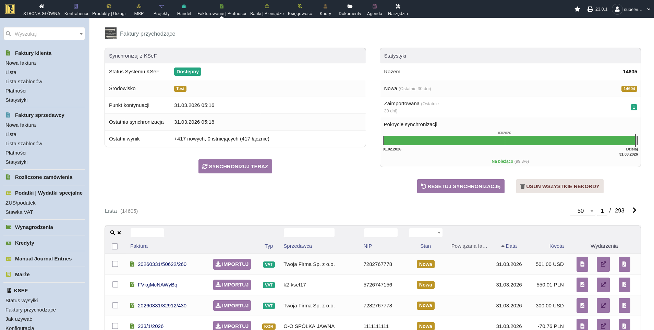Click the bookmark star icon in the top bar
The image size is (654, 330).
pyautogui.click(x=577, y=9)
